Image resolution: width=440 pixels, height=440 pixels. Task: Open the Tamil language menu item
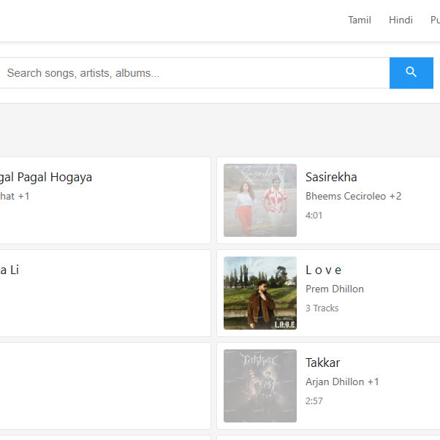point(360,20)
